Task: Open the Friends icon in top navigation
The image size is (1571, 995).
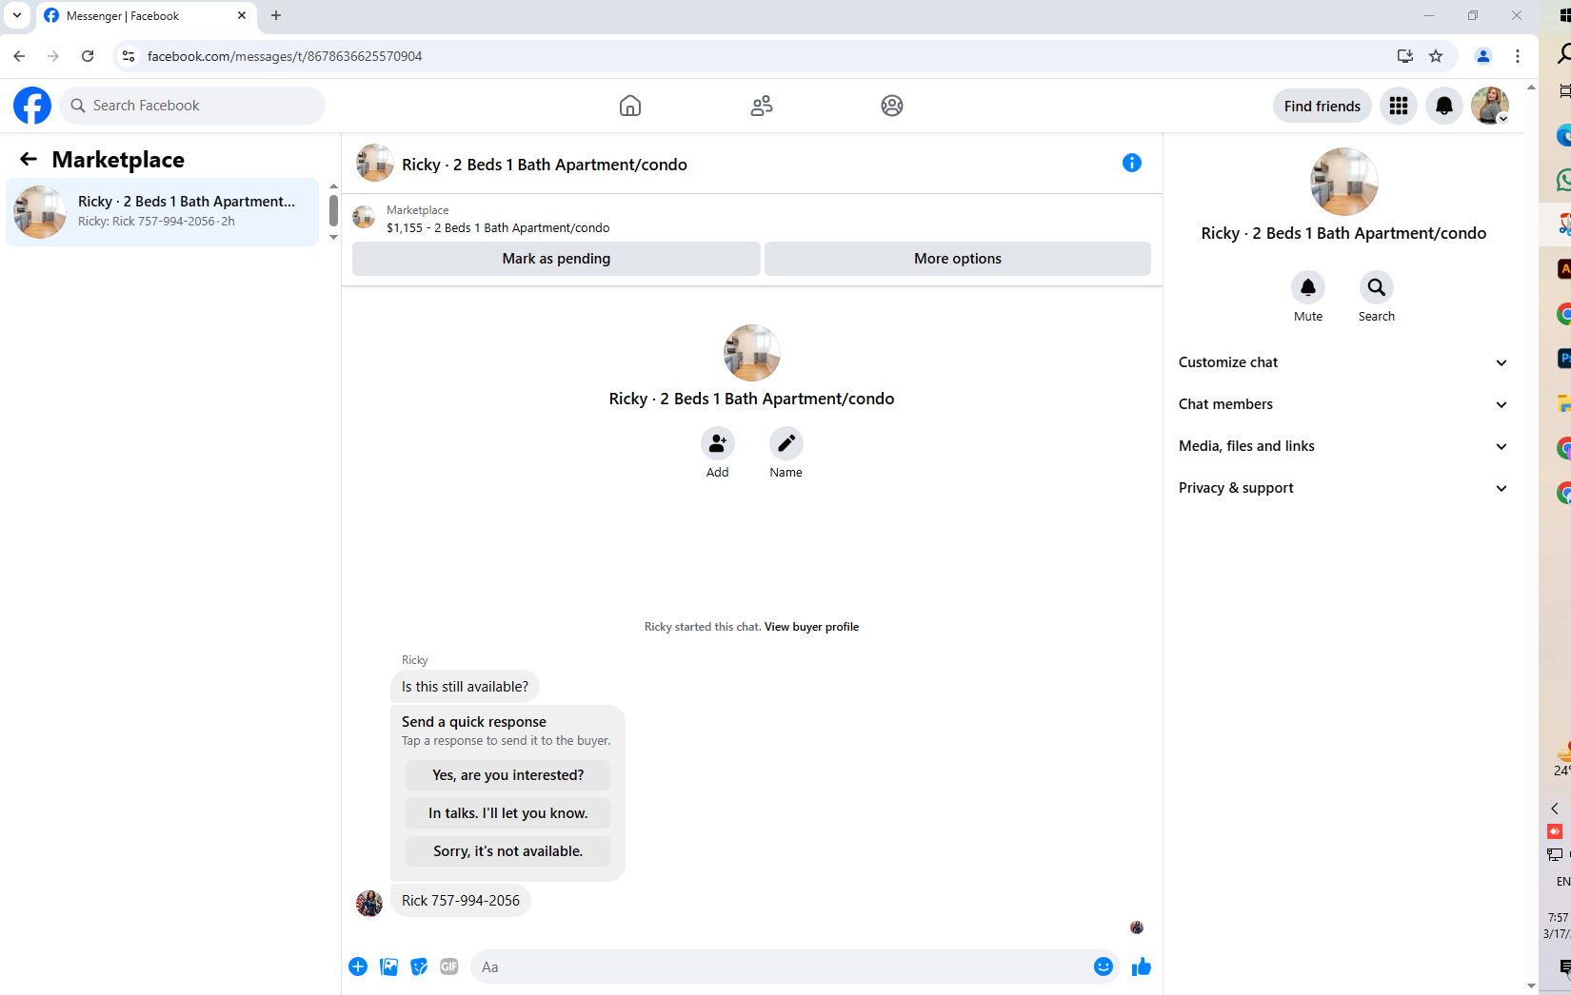Action: click(762, 106)
